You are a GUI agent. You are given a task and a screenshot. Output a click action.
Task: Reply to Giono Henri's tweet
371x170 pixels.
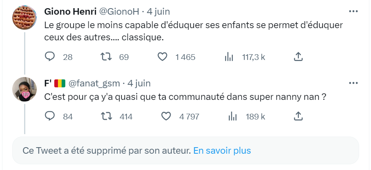[x=50, y=57]
